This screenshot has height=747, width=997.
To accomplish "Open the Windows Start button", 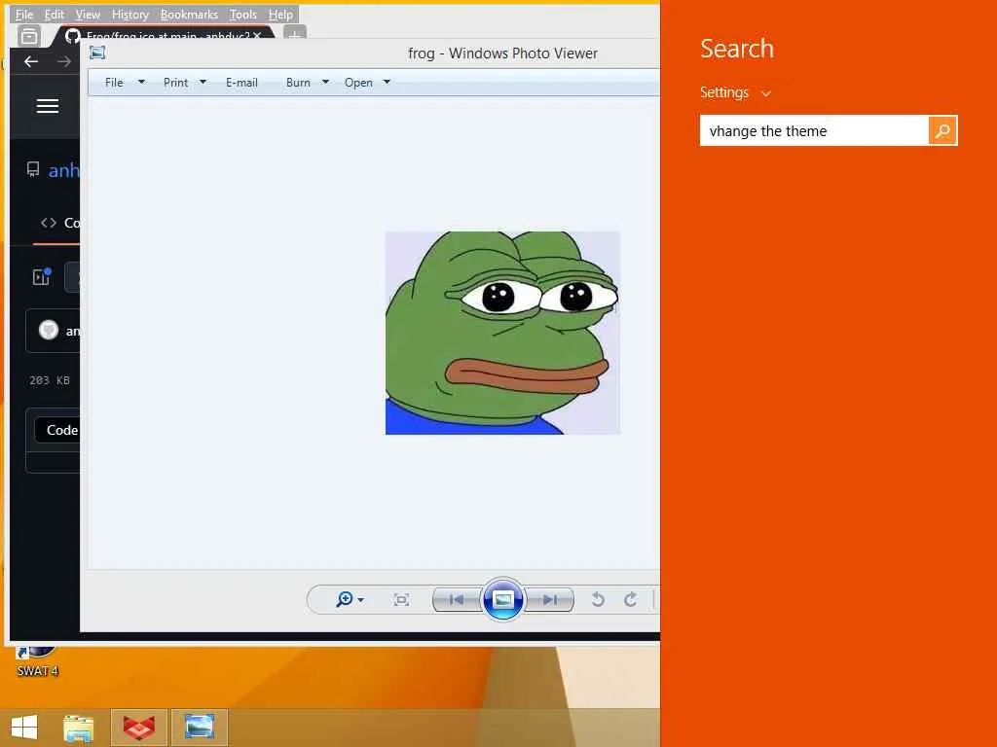I will point(24,728).
